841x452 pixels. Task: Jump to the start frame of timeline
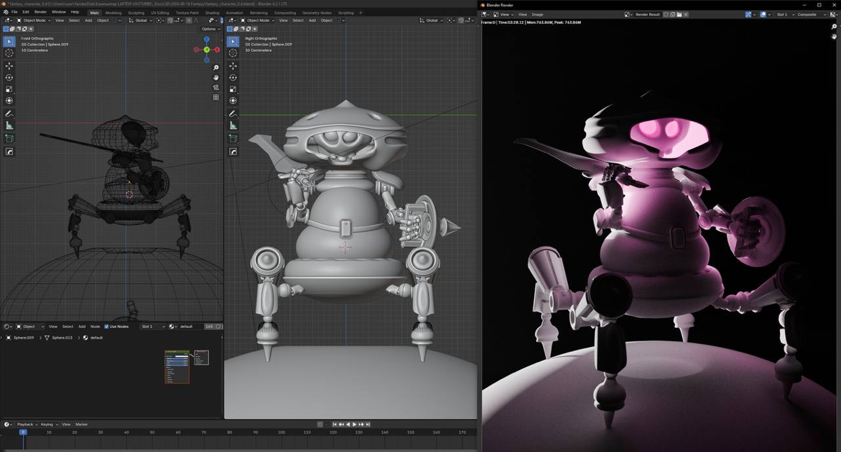click(335, 424)
